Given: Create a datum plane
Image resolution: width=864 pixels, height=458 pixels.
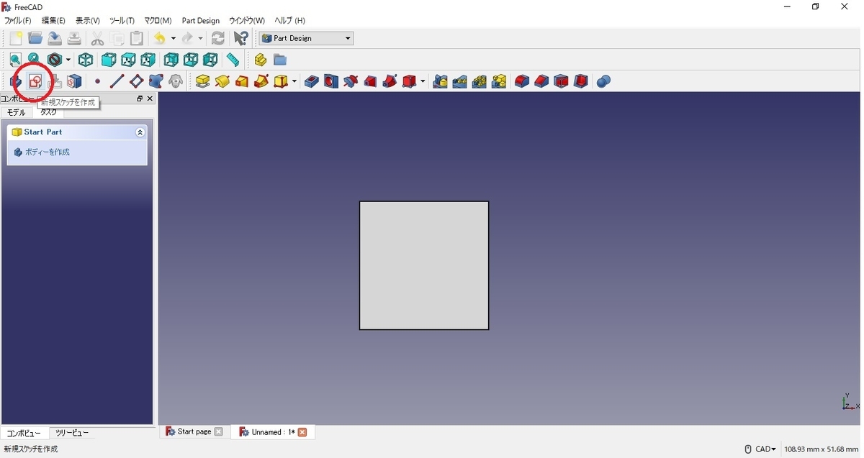Looking at the screenshot, I should 136,81.
